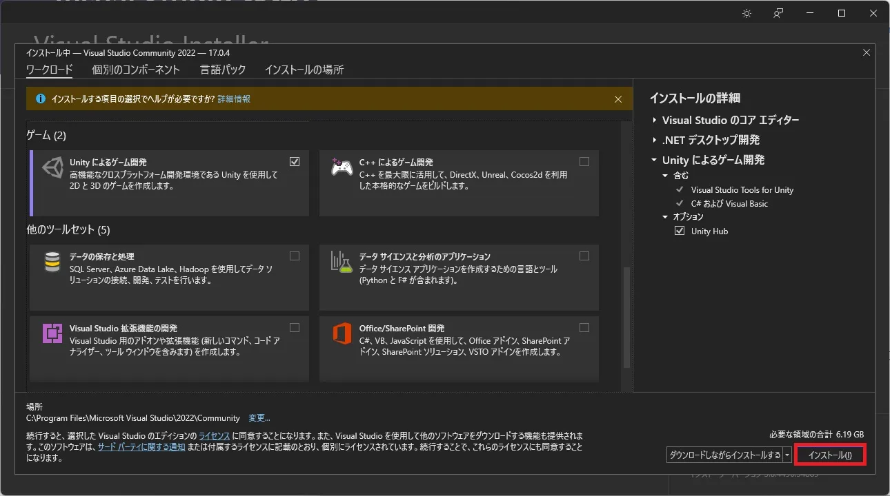Uncheck the Unity によるゲーム開発 checkbox

tap(295, 161)
